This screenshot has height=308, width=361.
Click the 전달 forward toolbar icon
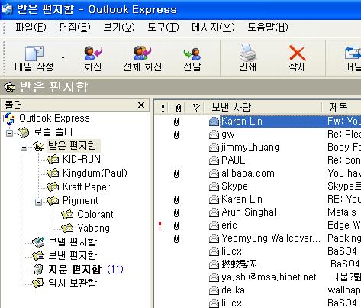coord(192,53)
